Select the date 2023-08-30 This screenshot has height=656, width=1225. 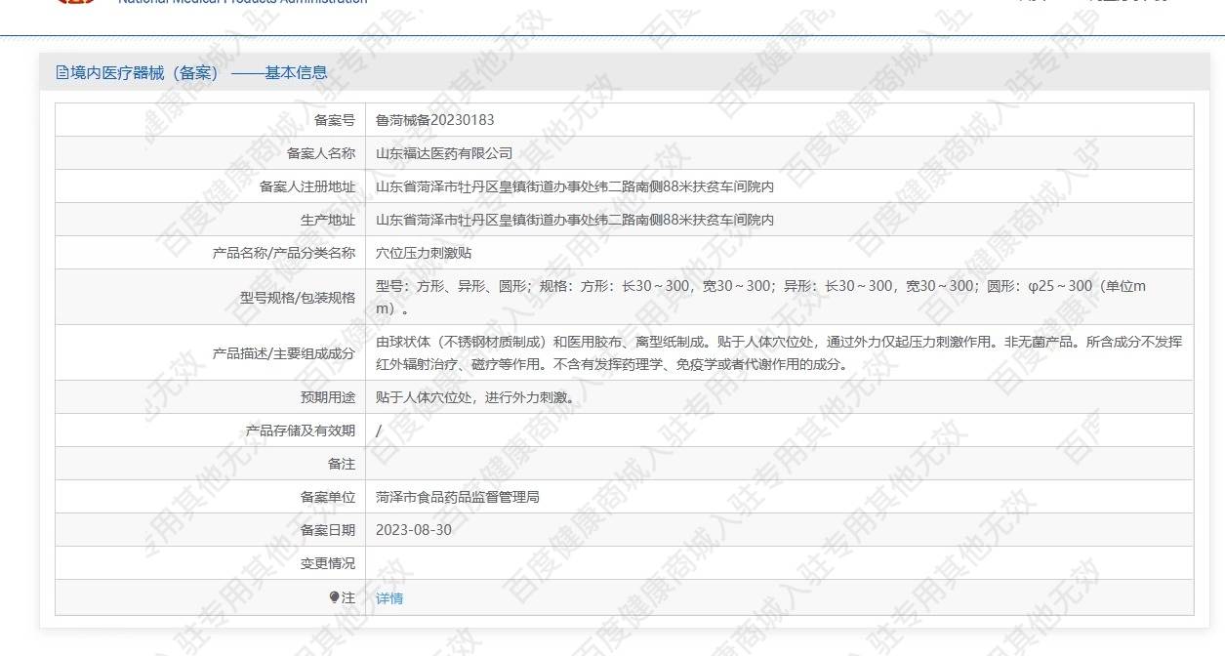414,530
